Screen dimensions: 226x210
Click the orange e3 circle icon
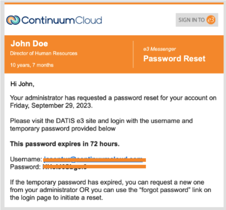[x=211, y=20]
